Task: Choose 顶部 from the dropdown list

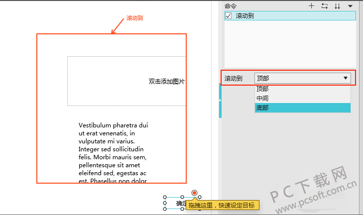Action: pos(303,89)
